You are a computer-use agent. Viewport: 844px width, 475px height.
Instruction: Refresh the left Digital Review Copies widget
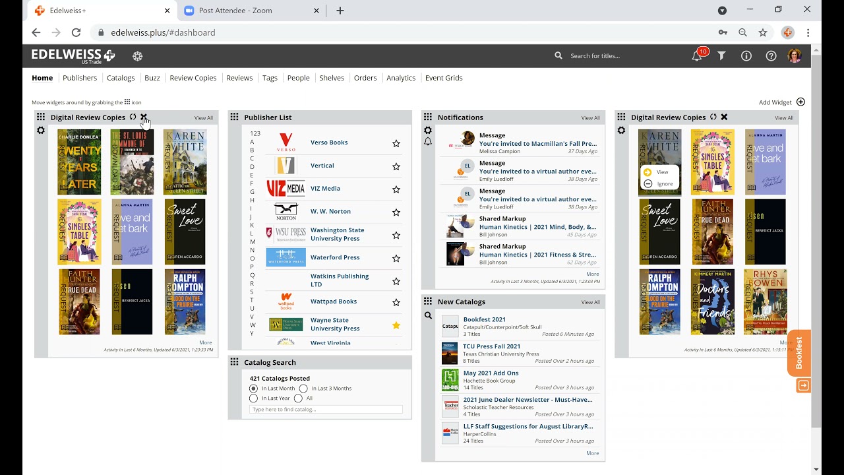pyautogui.click(x=133, y=117)
